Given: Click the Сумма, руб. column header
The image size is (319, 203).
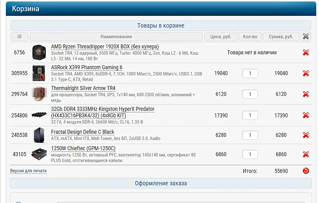Looking at the screenshot, I should (x=281, y=37).
